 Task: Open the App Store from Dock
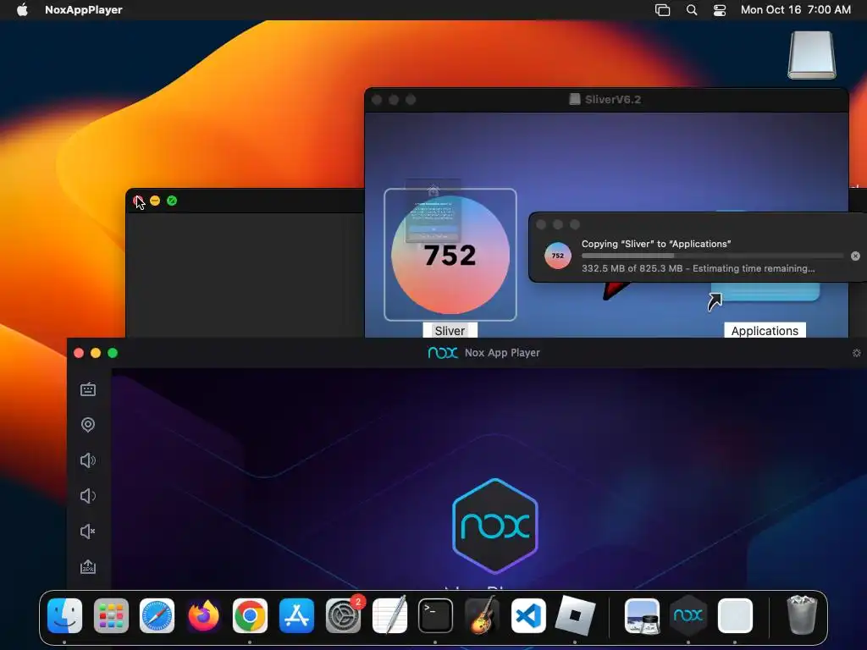[x=296, y=615]
